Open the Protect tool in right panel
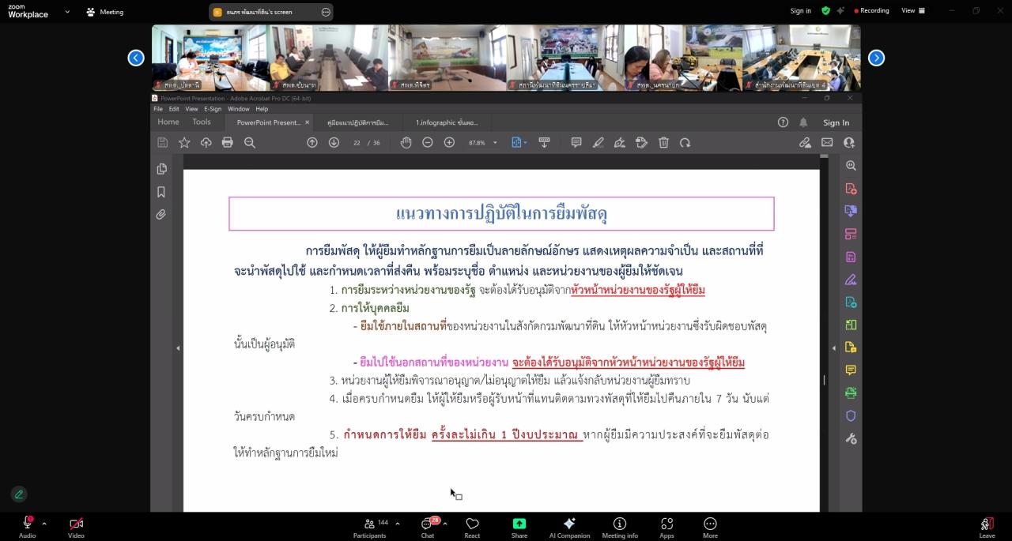The height and width of the screenshot is (541, 1012). point(851,415)
